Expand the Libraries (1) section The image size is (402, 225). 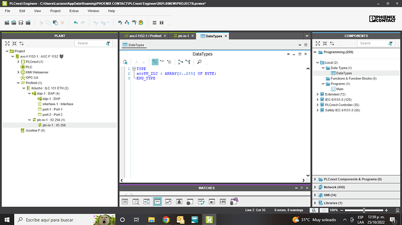click(315, 203)
